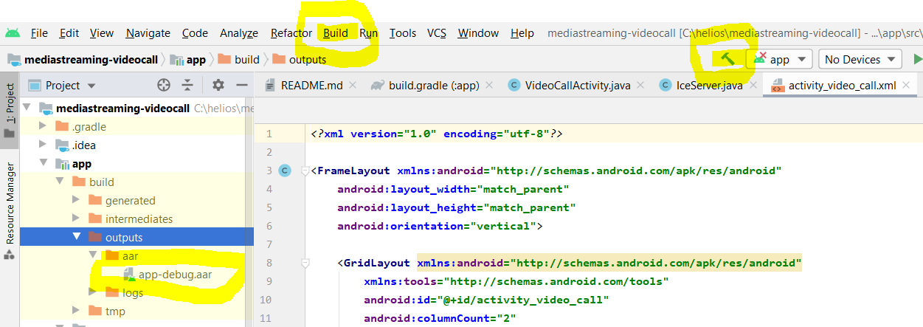Expand the intermediates folder arrow

click(75, 219)
